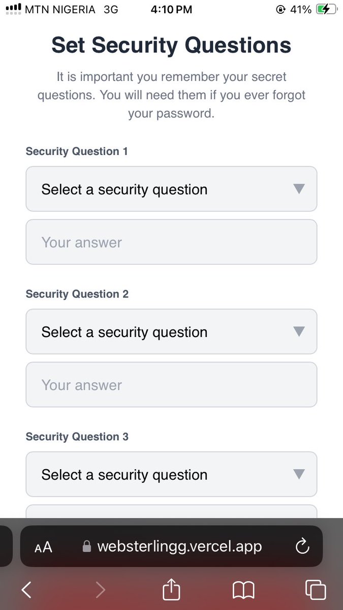The image size is (343, 610).
Task: Tap the Set Security Questions heading
Action: coord(171,45)
